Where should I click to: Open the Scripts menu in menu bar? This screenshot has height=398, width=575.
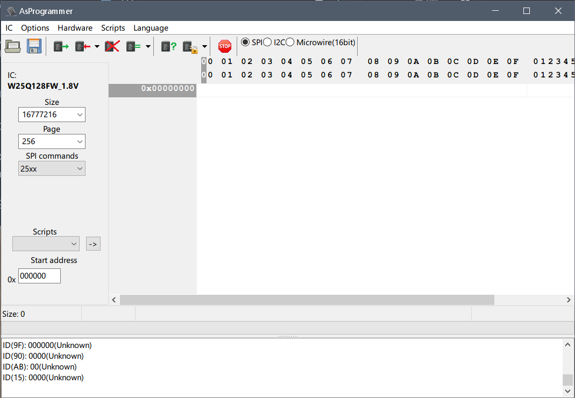113,28
